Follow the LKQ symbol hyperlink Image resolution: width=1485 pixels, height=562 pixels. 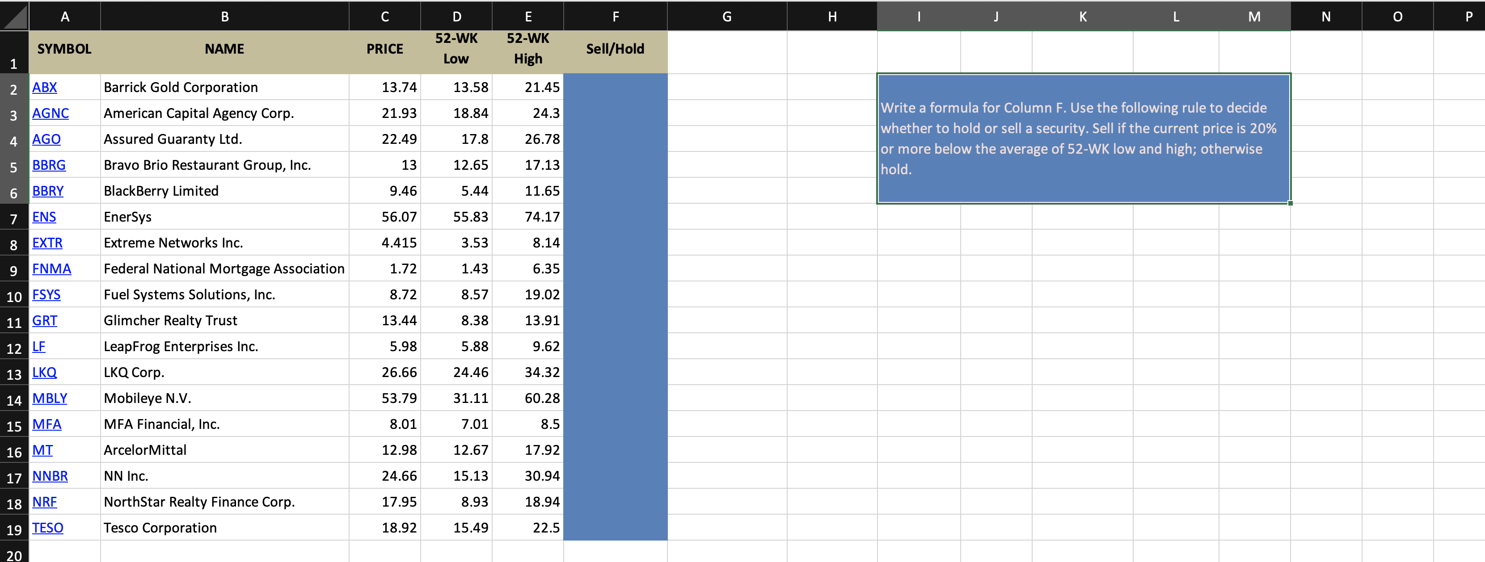(x=44, y=373)
